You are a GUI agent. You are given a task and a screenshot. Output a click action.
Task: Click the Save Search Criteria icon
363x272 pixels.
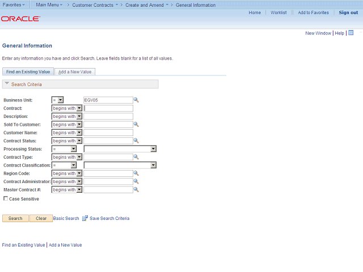coord(85,218)
